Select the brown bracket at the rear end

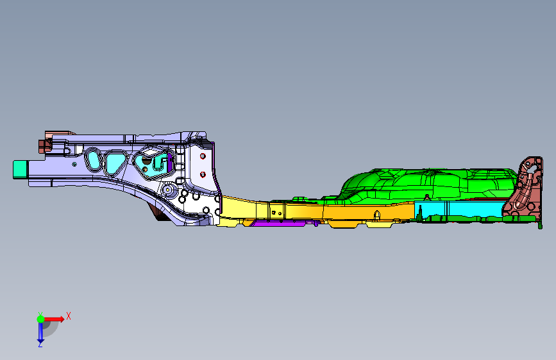pyautogui.click(x=525, y=190)
